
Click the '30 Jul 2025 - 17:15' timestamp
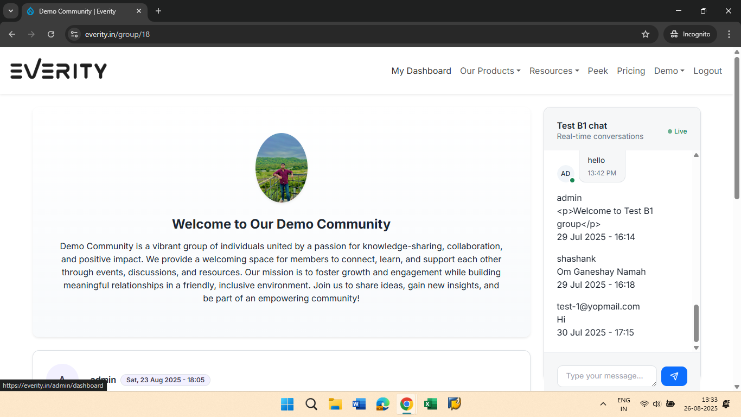(595, 332)
